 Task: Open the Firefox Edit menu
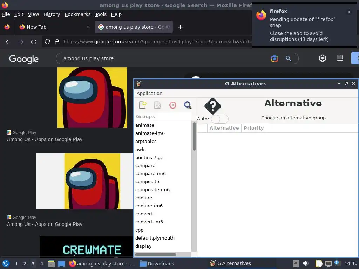(x=19, y=14)
